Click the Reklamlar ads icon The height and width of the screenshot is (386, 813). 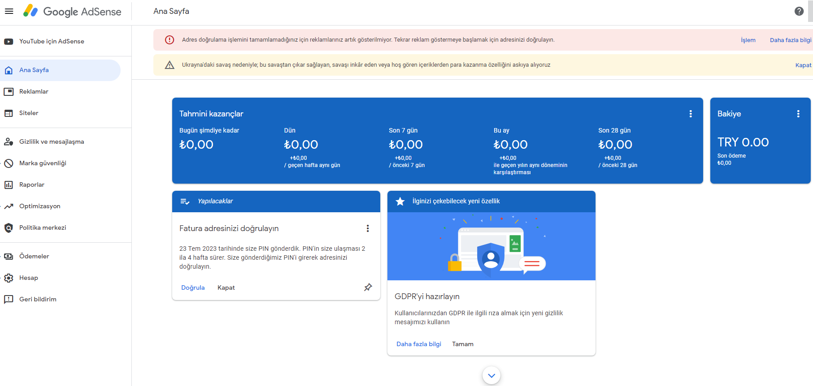coord(9,92)
